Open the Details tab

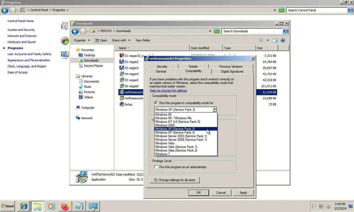coord(193,67)
